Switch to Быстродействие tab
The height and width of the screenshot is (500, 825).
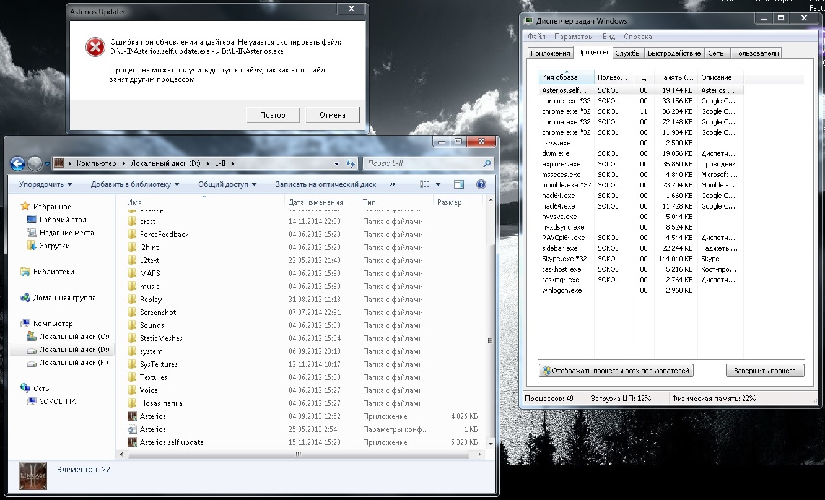coord(674,53)
